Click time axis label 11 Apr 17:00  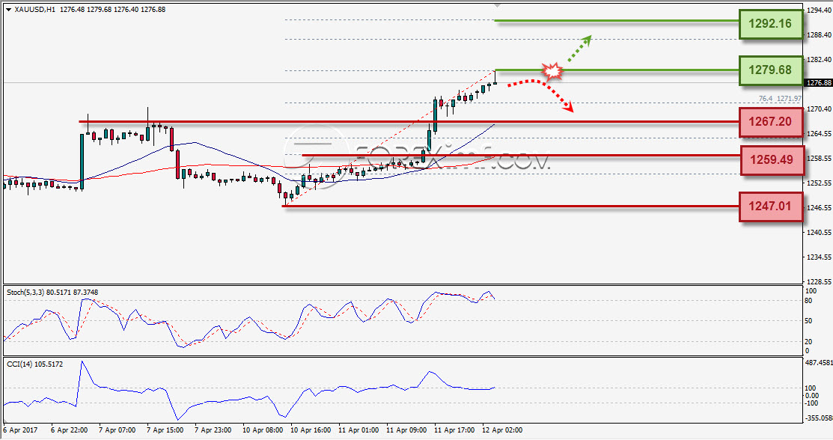coord(454,430)
